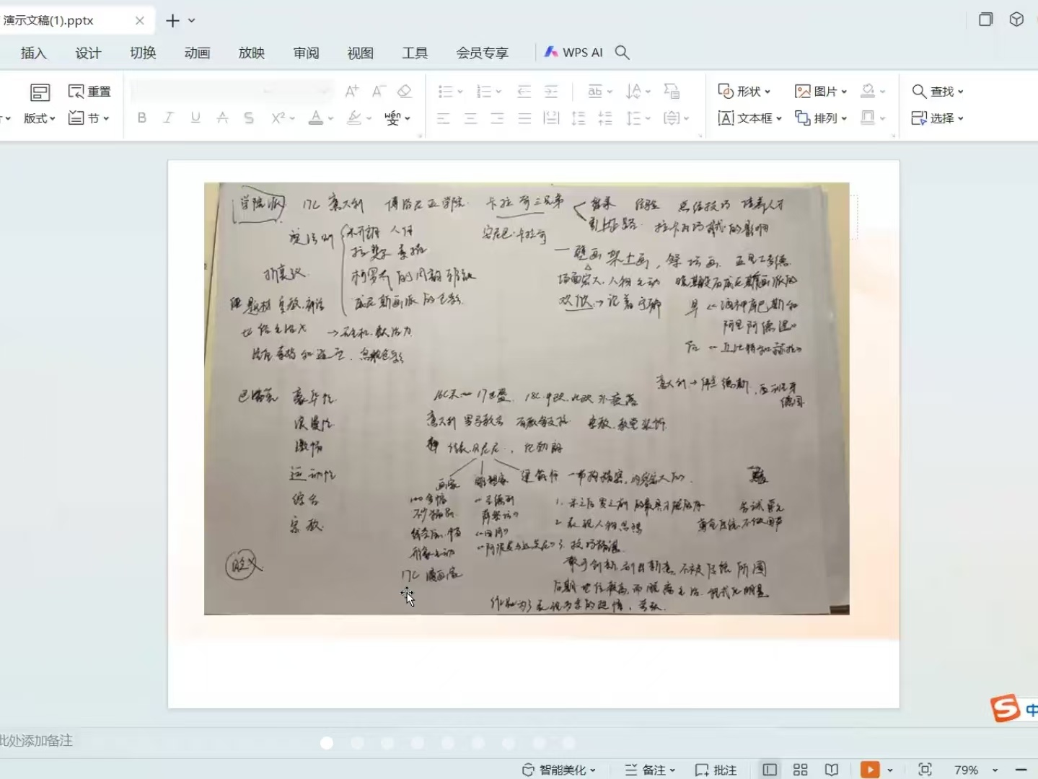
Task: Switch to the Animation (动画) tab
Action: pos(197,53)
